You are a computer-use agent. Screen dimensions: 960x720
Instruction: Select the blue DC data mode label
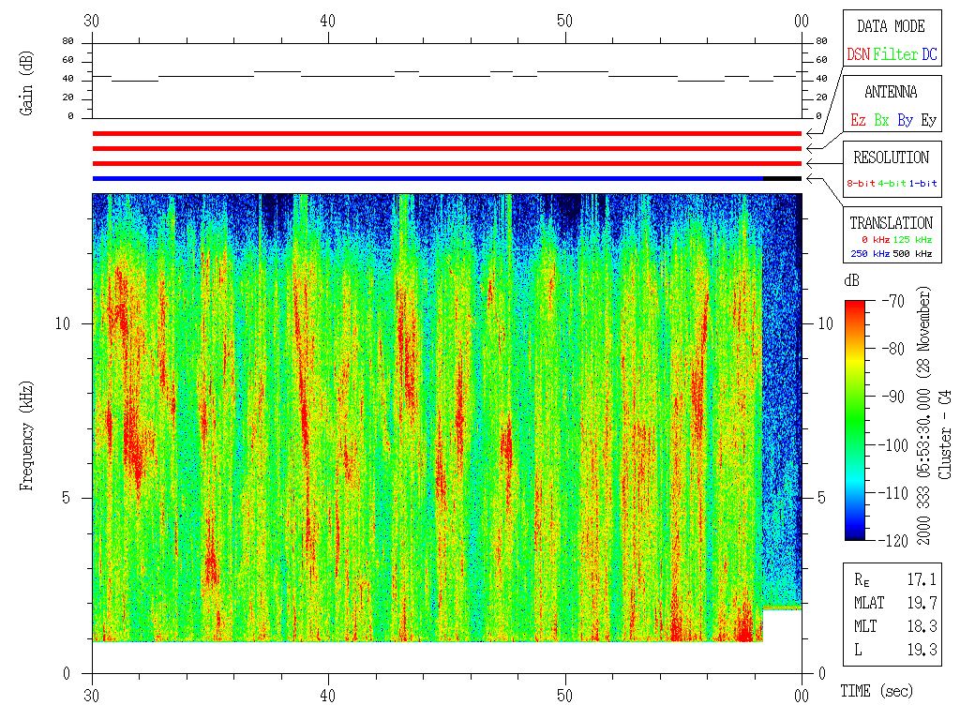pos(929,55)
